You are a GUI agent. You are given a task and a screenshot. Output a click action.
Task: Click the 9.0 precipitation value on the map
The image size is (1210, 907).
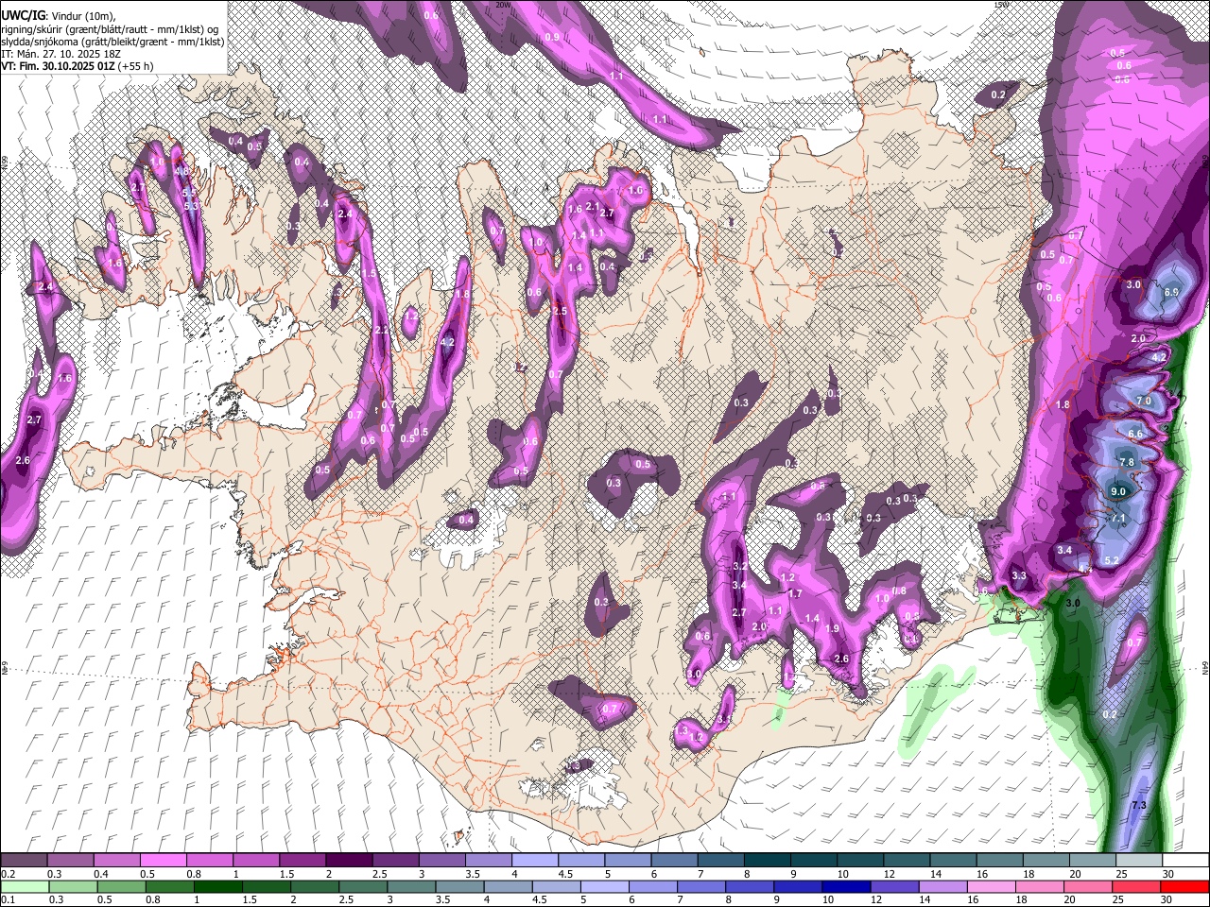(x=1118, y=491)
